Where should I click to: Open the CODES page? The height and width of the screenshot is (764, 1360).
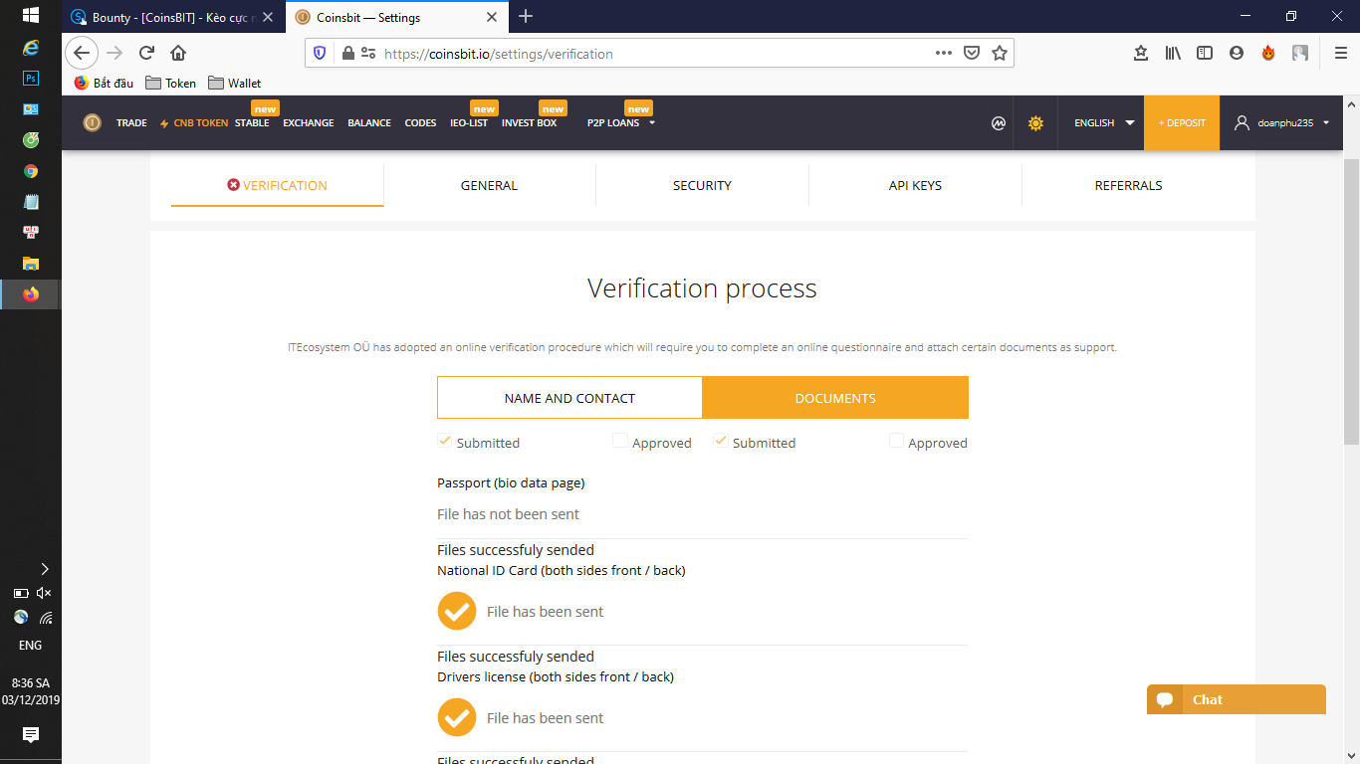[x=420, y=123]
